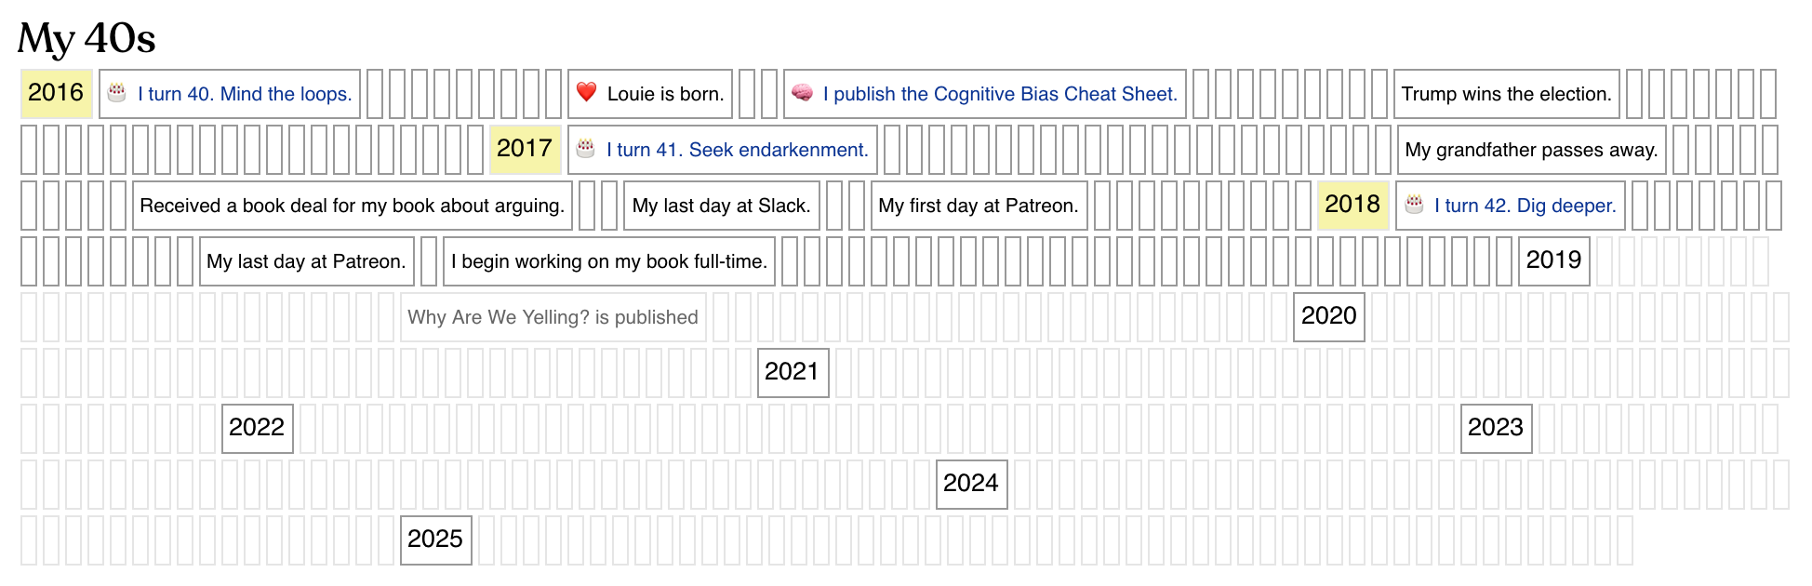Click the 2025 year marker
This screenshot has height=586, width=1812.
435,539
